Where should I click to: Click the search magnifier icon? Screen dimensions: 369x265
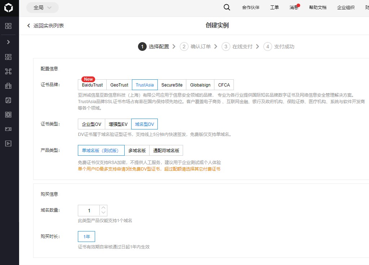pyautogui.click(x=227, y=7)
